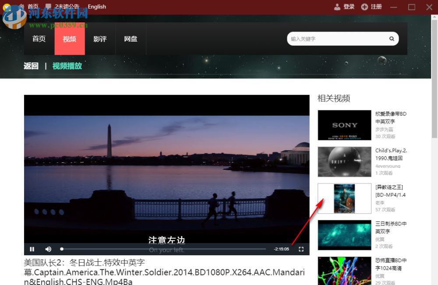
Task: Seek on the video progress bar
Action: tap(163, 249)
